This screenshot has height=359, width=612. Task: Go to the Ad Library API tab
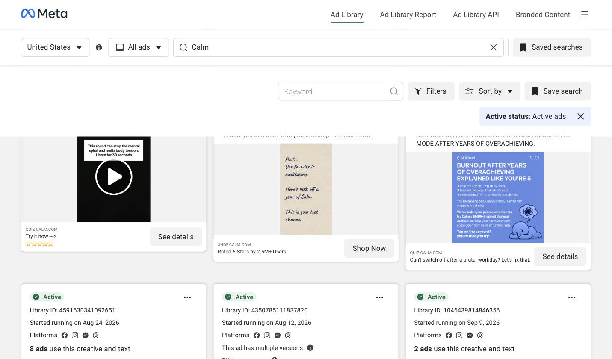pyautogui.click(x=476, y=15)
